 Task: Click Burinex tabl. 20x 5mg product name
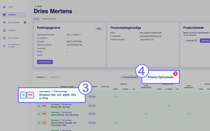[60, 107]
